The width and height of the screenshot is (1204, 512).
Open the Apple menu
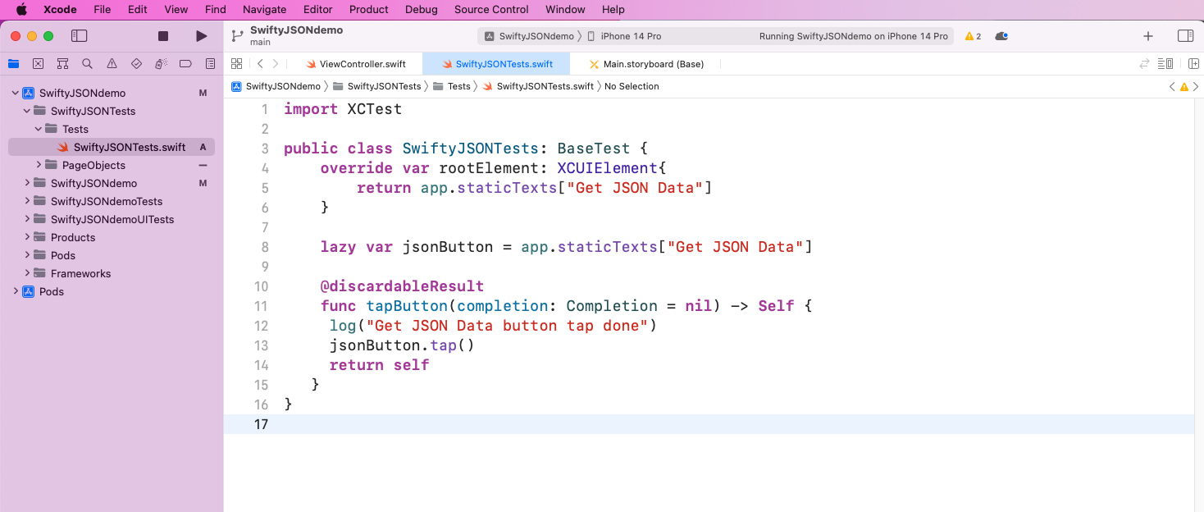[21, 10]
